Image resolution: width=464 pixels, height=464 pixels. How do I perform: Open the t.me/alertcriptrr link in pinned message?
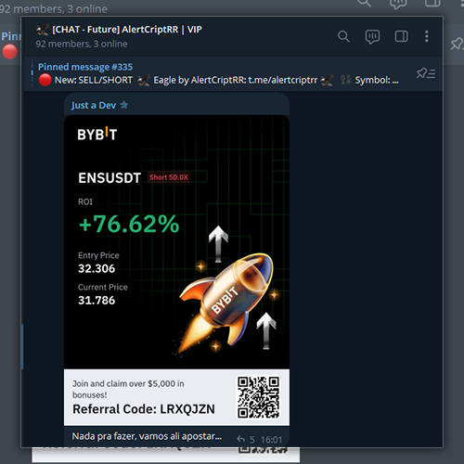(x=283, y=80)
